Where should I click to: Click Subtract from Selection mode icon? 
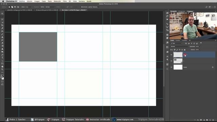15,7
